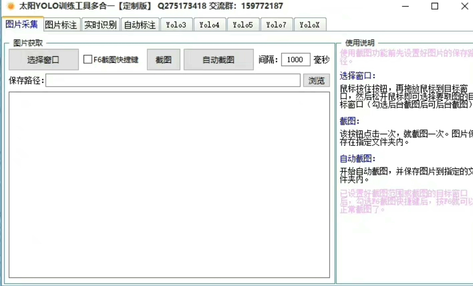Viewport: 473px width, 286px height.
Task: Click inside the large image list area
Action: tap(169, 185)
